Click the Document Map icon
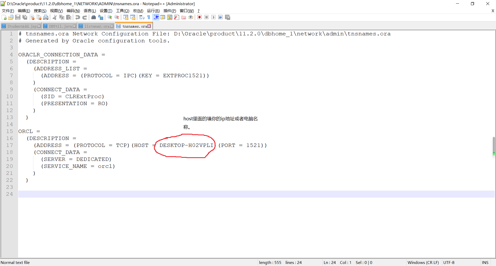 point(170,17)
